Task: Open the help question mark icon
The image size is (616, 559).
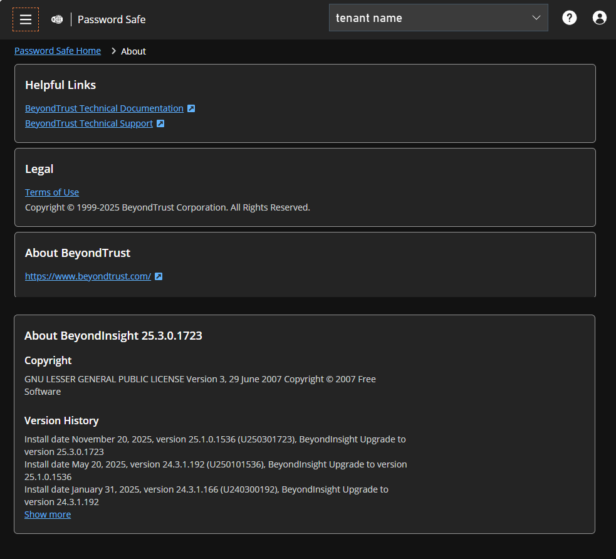Action: click(569, 18)
